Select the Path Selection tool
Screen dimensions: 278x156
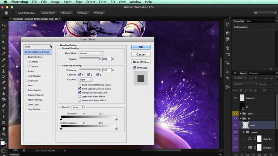tap(3, 117)
